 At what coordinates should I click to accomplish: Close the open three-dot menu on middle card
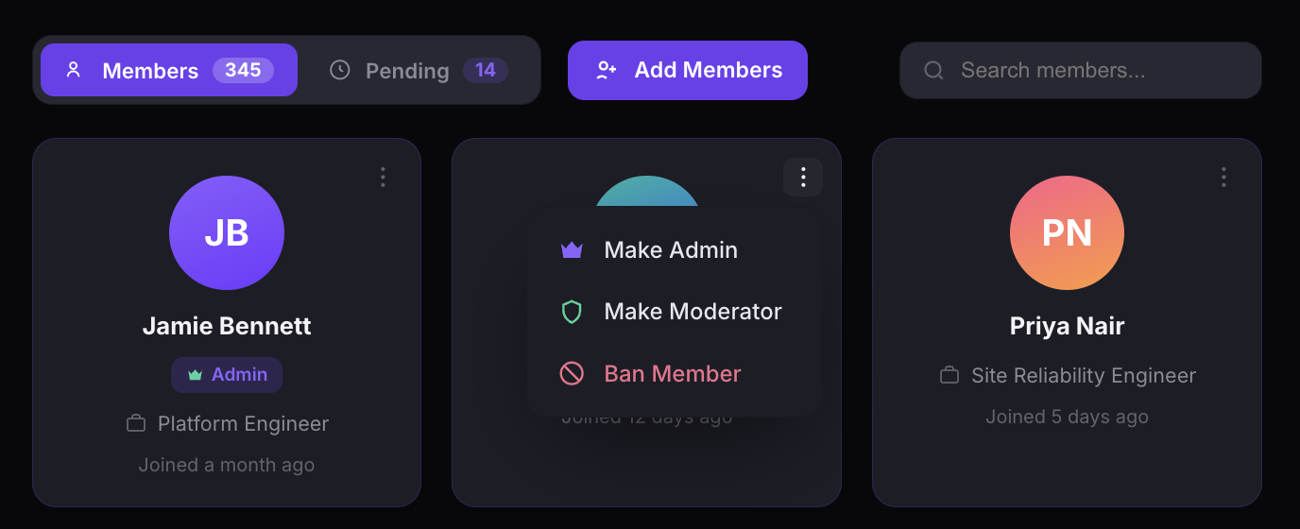point(803,177)
